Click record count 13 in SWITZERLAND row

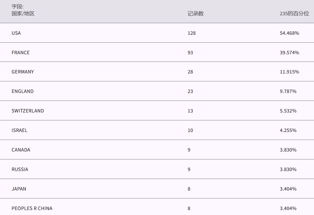(190, 111)
